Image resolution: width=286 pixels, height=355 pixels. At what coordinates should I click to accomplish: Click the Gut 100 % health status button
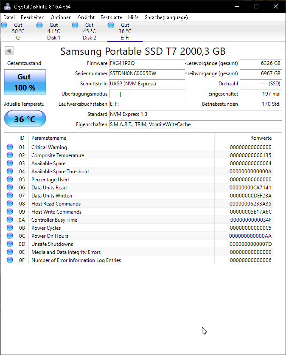point(25,82)
